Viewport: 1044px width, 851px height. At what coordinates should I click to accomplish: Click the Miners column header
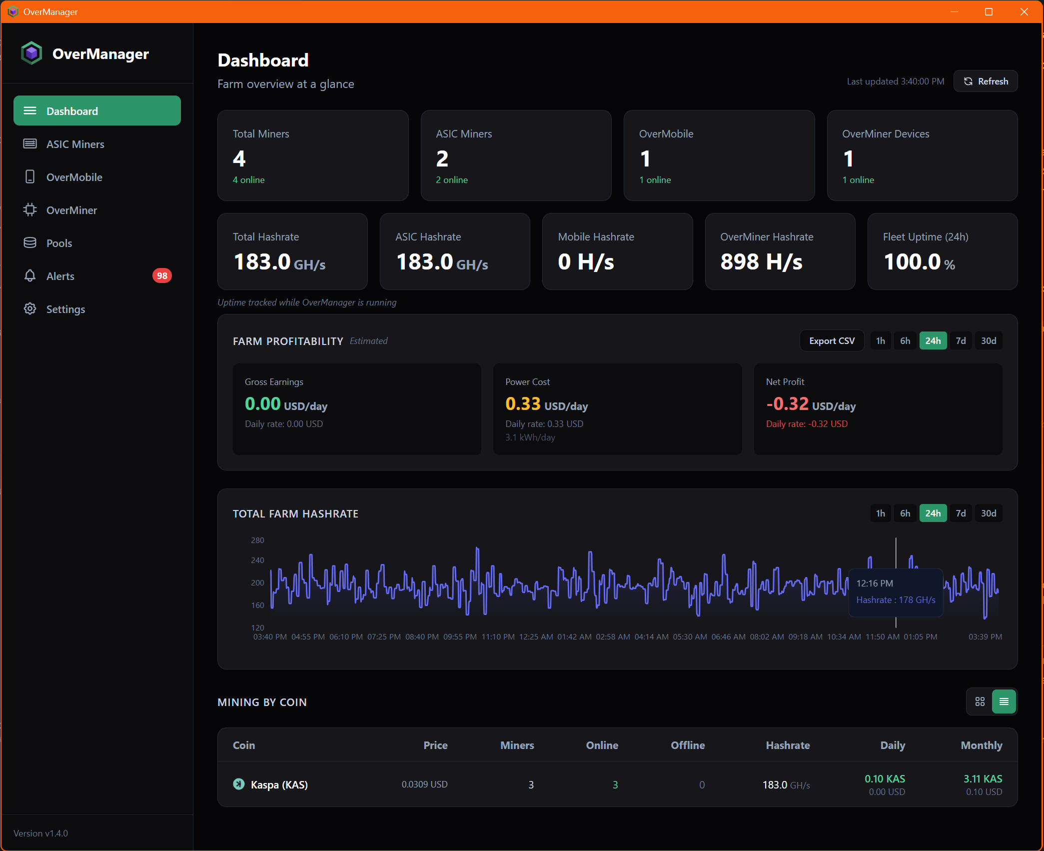(x=517, y=745)
